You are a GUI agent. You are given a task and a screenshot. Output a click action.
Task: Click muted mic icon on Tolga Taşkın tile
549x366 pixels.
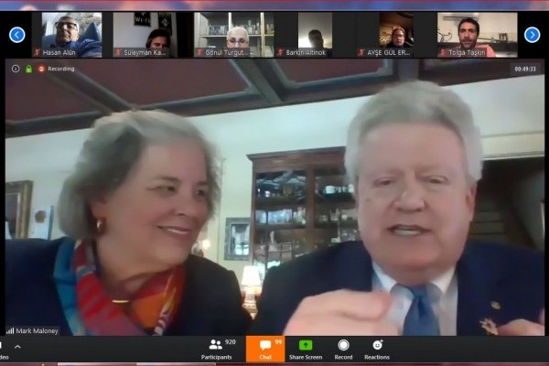click(x=442, y=52)
